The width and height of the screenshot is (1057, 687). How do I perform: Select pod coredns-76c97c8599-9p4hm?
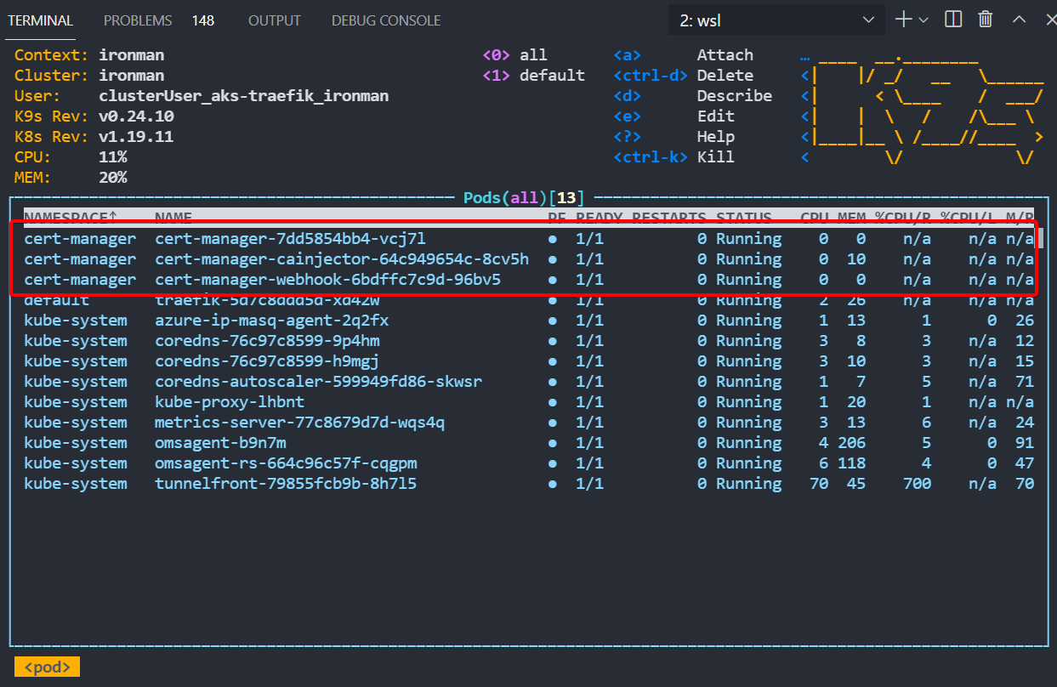point(529,341)
